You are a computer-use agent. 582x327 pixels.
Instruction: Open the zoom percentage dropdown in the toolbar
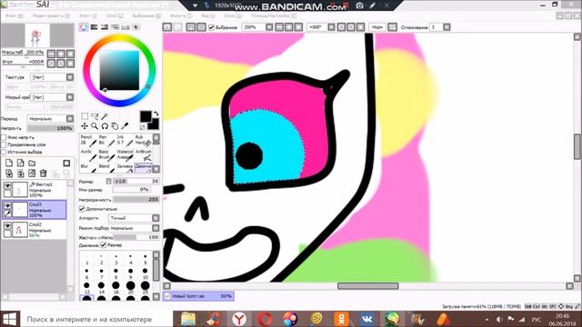(269, 27)
